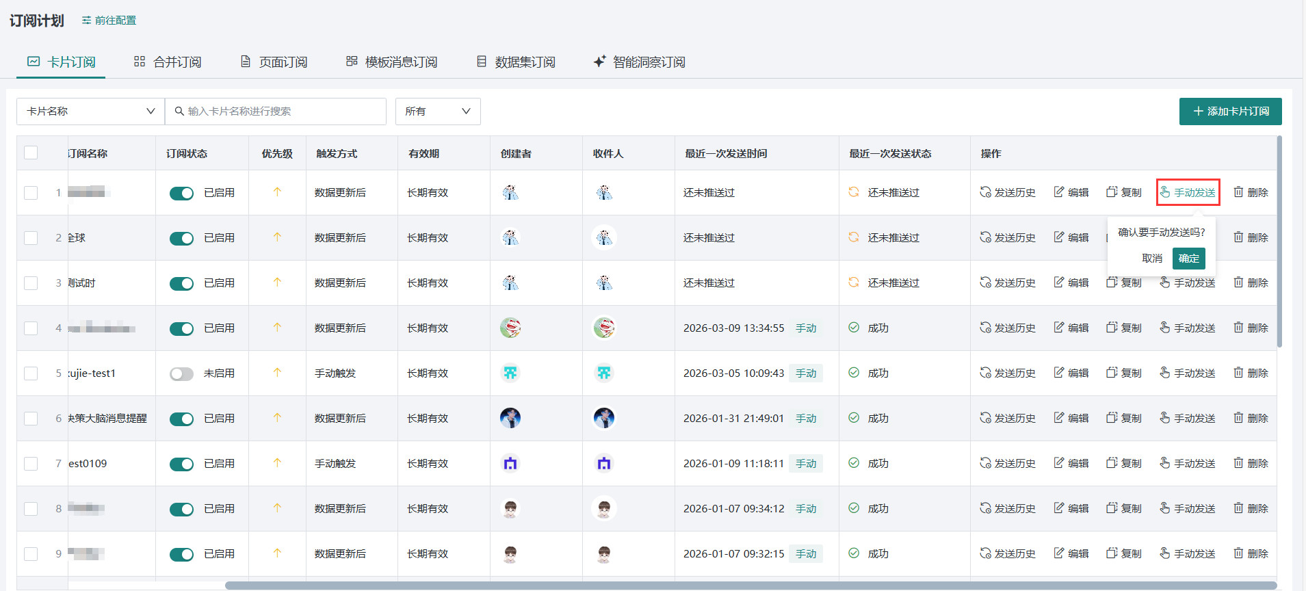Open the 模板消息订阅 tab
Screen dimensions: 1306x591
coord(391,62)
